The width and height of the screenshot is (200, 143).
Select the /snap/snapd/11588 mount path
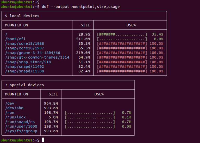(x=24, y=71)
